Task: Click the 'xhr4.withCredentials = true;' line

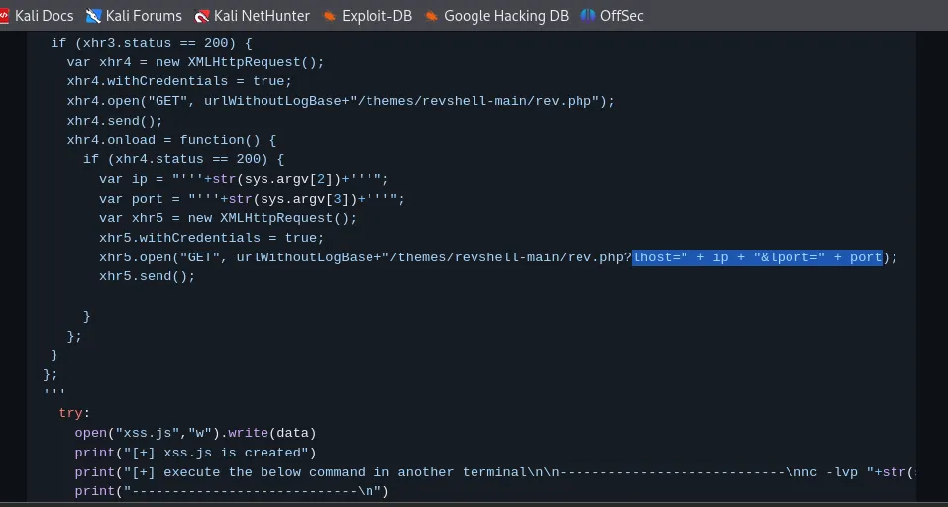Action: 179,81
